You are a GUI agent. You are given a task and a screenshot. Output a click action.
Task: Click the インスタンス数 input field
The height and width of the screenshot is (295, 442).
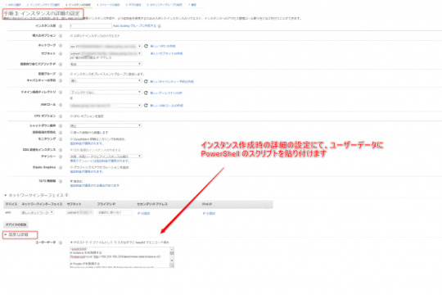coord(91,26)
